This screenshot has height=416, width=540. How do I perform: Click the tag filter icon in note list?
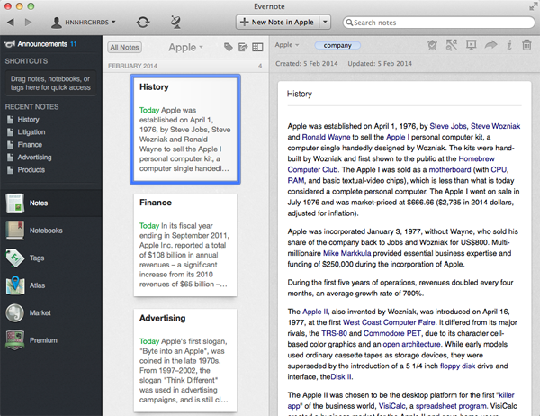228,47
